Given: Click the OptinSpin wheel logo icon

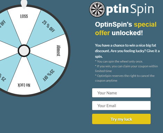Looking at the screenshot, I should [x=97, y=9].
